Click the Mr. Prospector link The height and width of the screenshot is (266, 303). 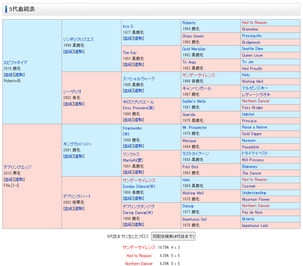pyautogui.click(x=195, y=128)
